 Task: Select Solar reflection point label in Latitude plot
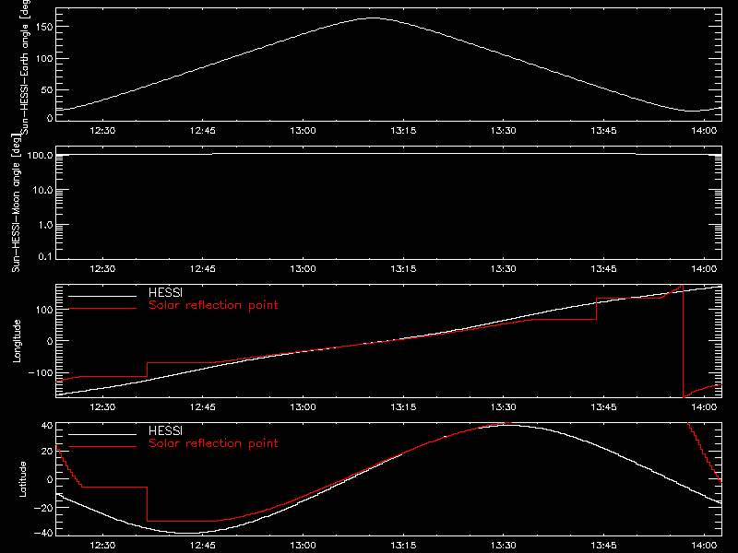tap(213, 443)
